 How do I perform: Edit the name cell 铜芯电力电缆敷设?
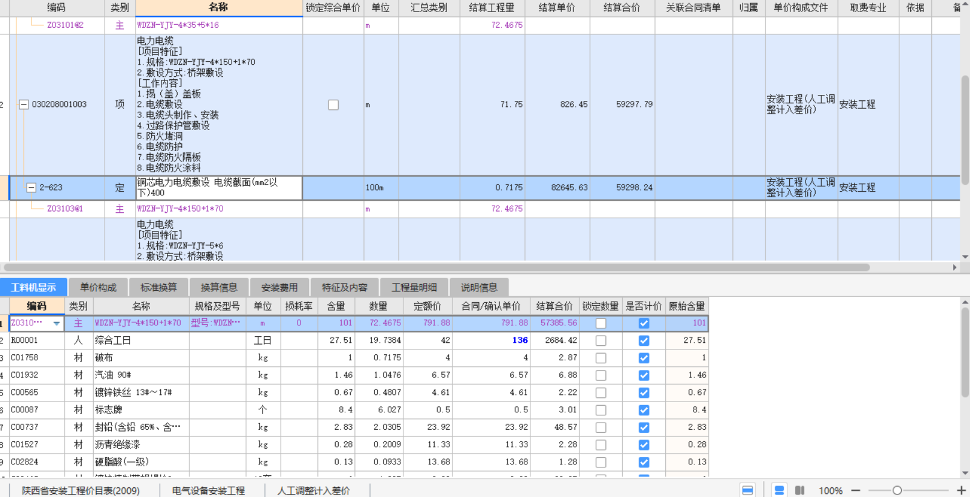219,187
